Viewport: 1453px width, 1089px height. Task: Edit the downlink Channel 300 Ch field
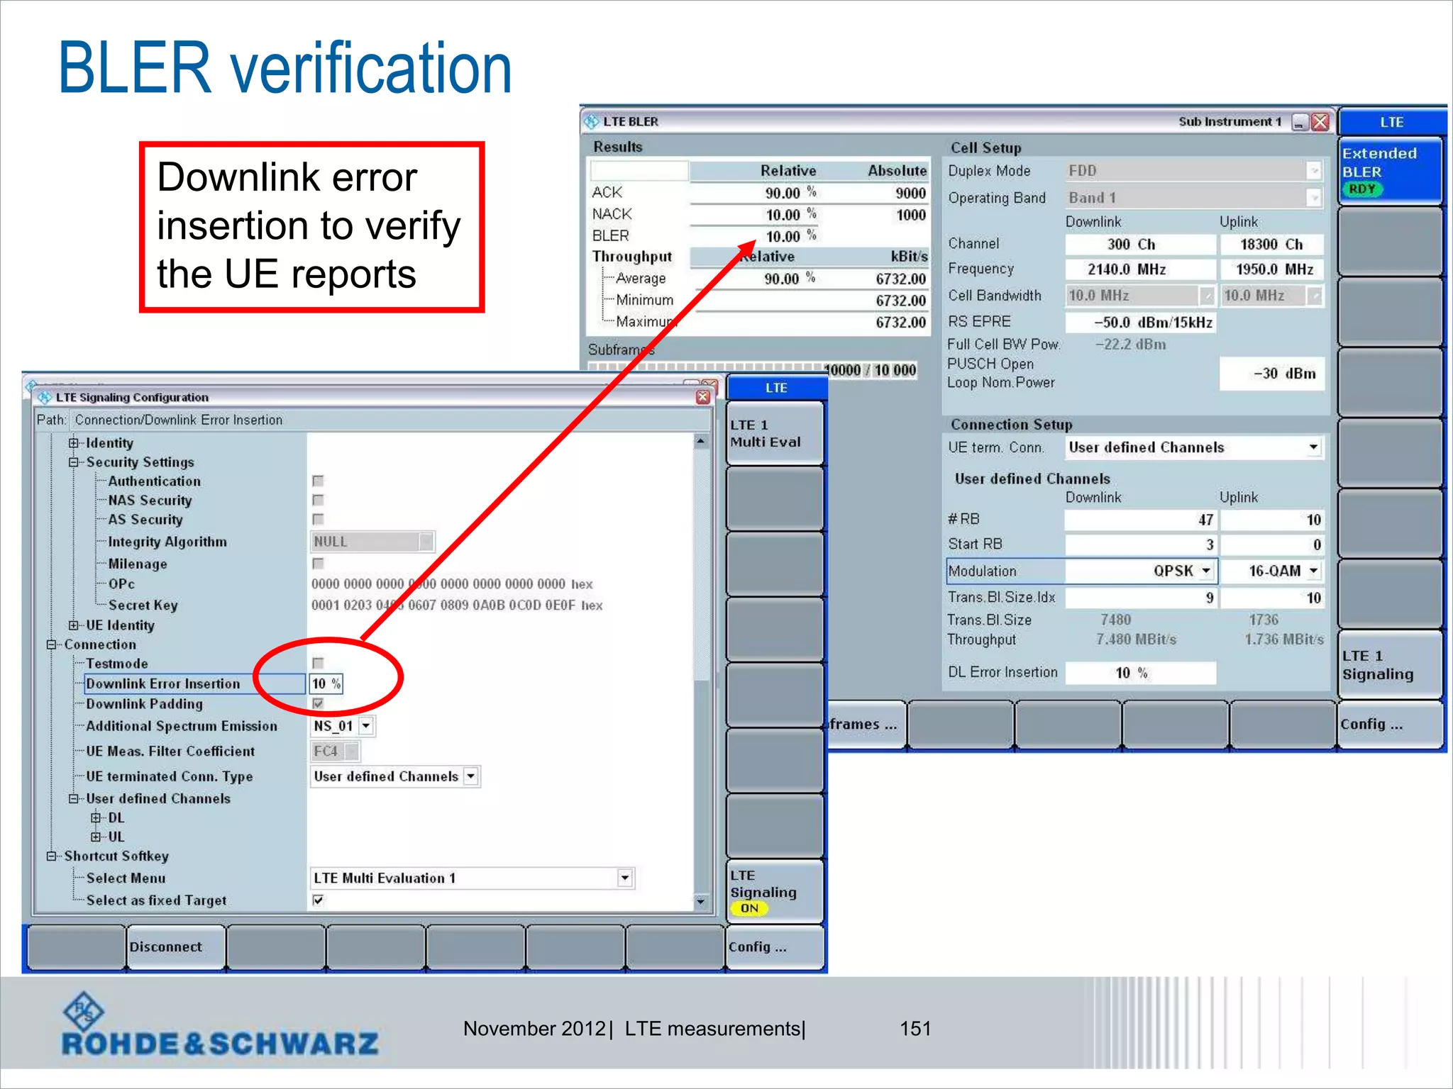(x=1140, y=245)
